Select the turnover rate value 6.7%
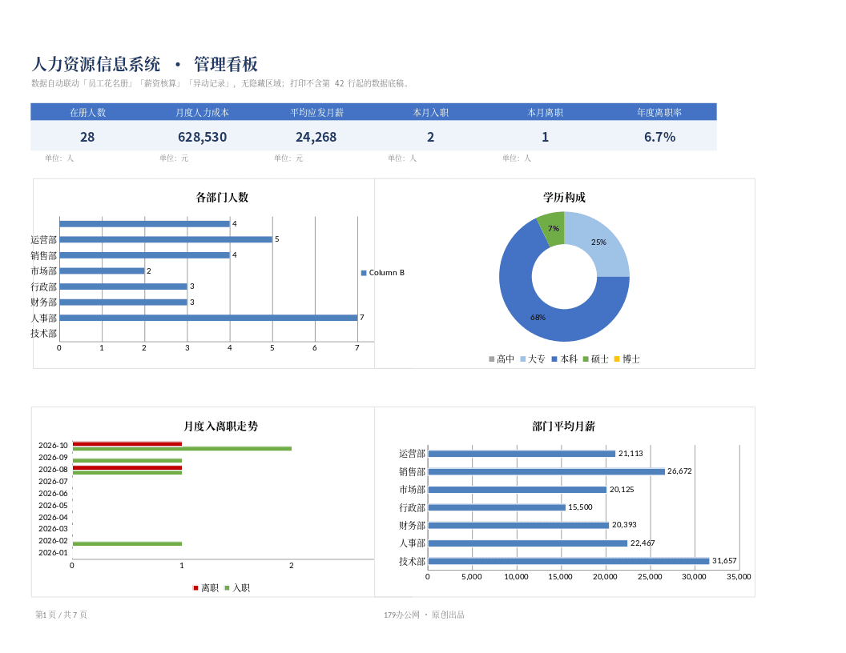This screenshot has height=653, width=846. [660, 137]
